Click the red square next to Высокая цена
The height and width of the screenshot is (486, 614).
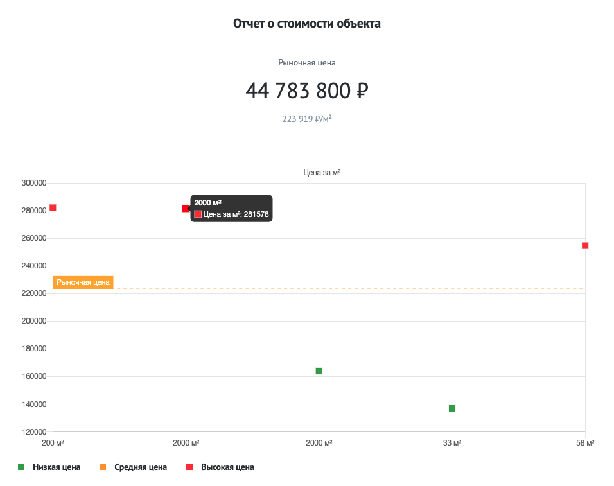click(189, 467)
